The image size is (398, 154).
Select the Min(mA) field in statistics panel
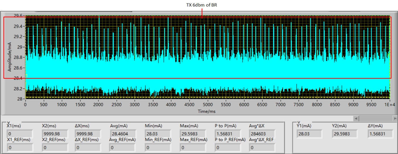click(158, 134)
